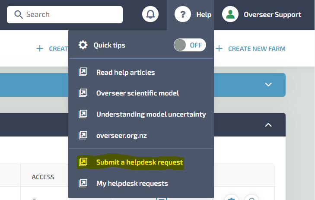Click external link icon beside Overseer scientific model
Image resolution: width=315 pixels, height=200 pixels.
coord(83,93)
